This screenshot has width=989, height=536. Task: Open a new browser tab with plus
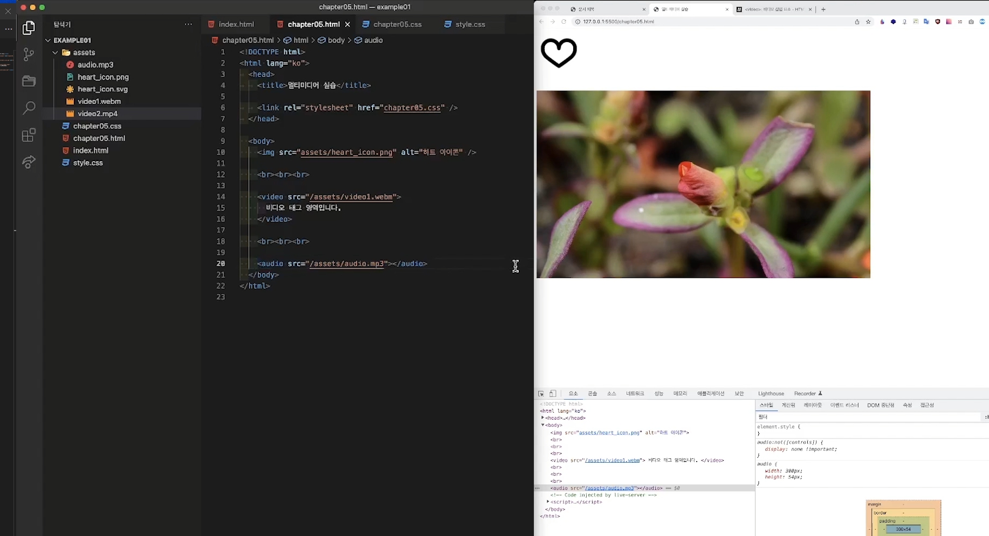coord(823,9)
